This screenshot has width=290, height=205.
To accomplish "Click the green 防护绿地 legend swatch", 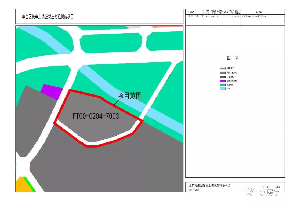I will coord(223,85).
